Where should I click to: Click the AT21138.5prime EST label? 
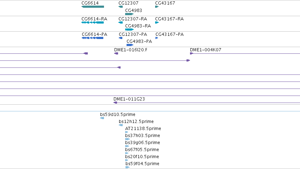143,129
